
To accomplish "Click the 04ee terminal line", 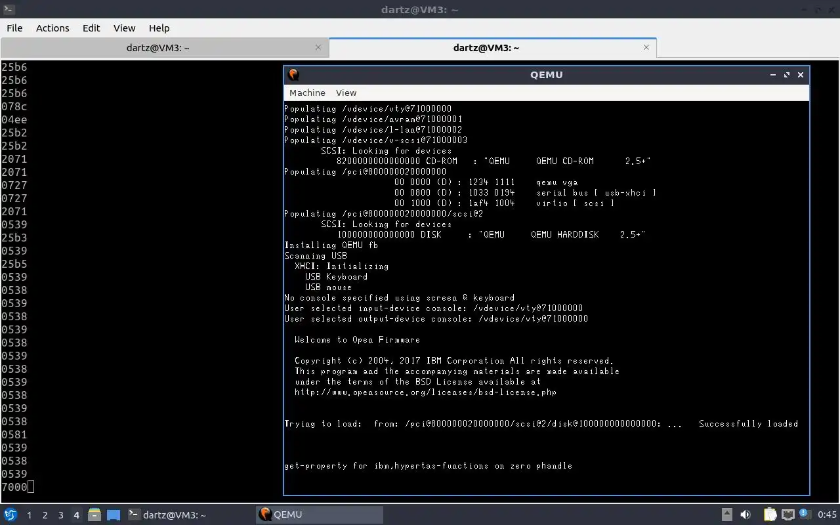I will coord(14,119).
